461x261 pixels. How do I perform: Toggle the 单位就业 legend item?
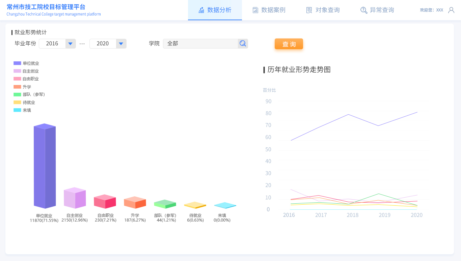pos(26,63)
